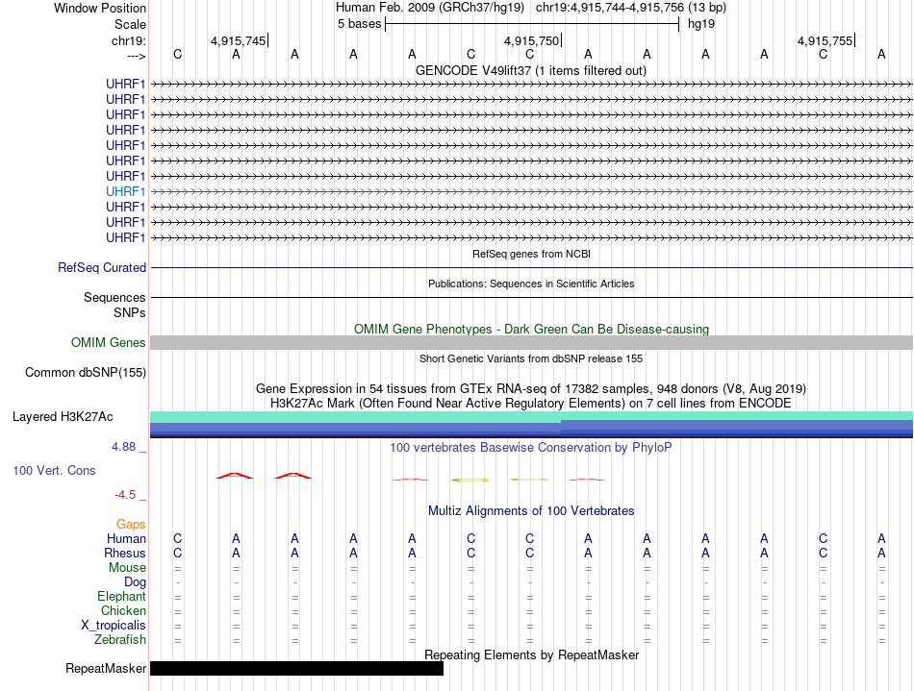This screenshot has width=914, height=691.
Task: Click the gray OMIM Genes item bar
Action: 531,342
